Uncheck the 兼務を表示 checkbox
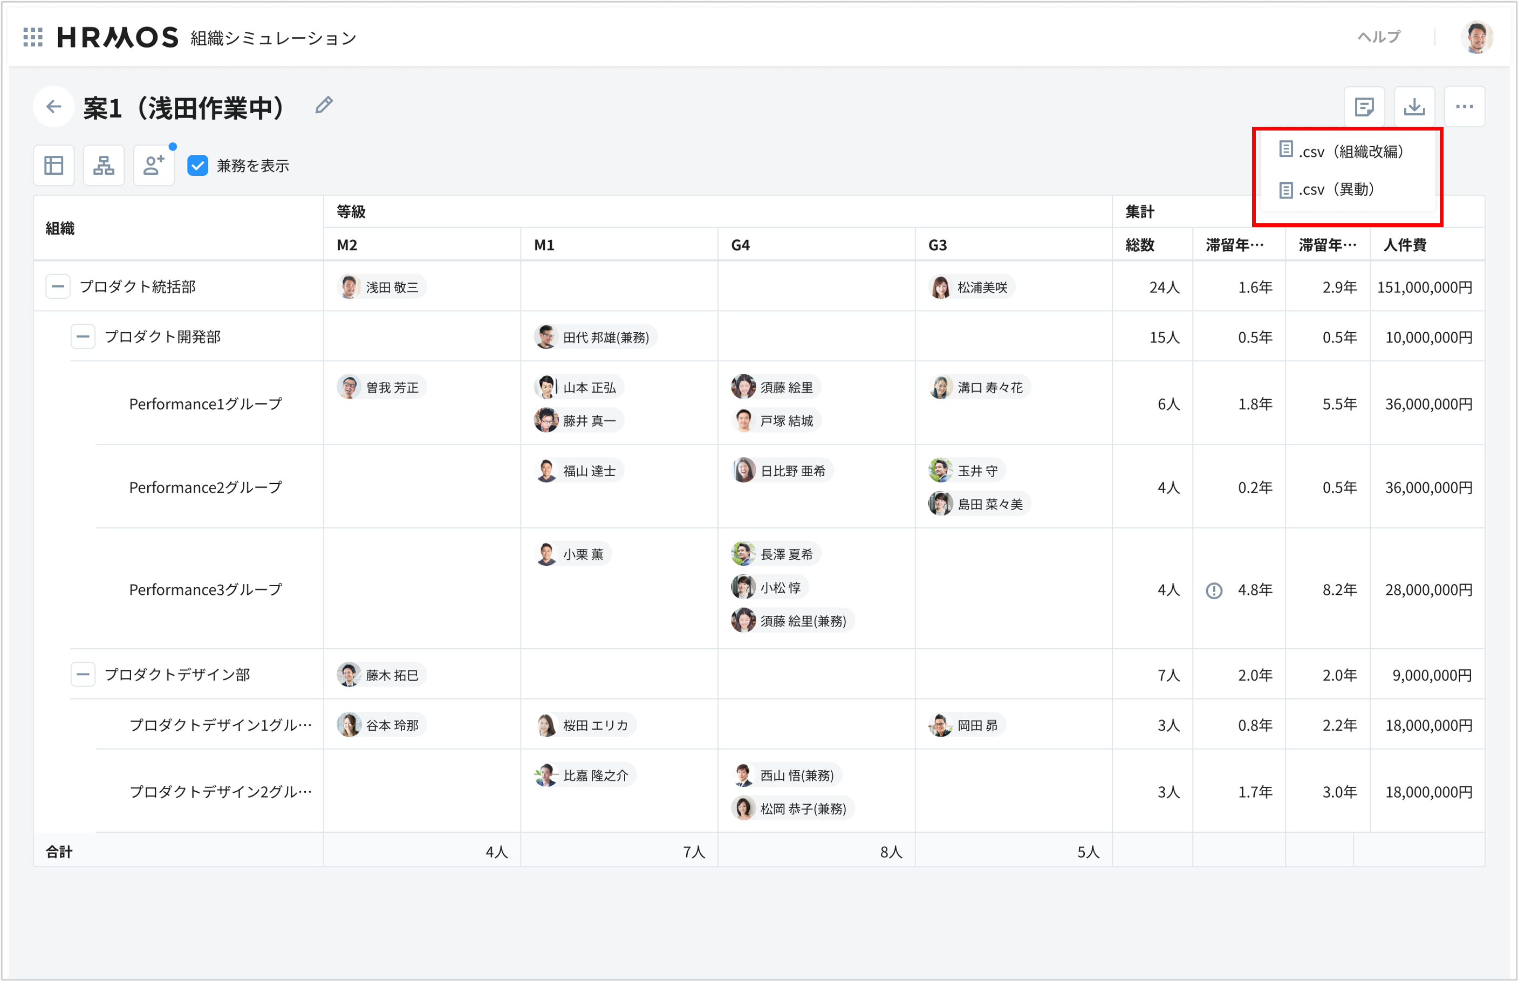 198,166
